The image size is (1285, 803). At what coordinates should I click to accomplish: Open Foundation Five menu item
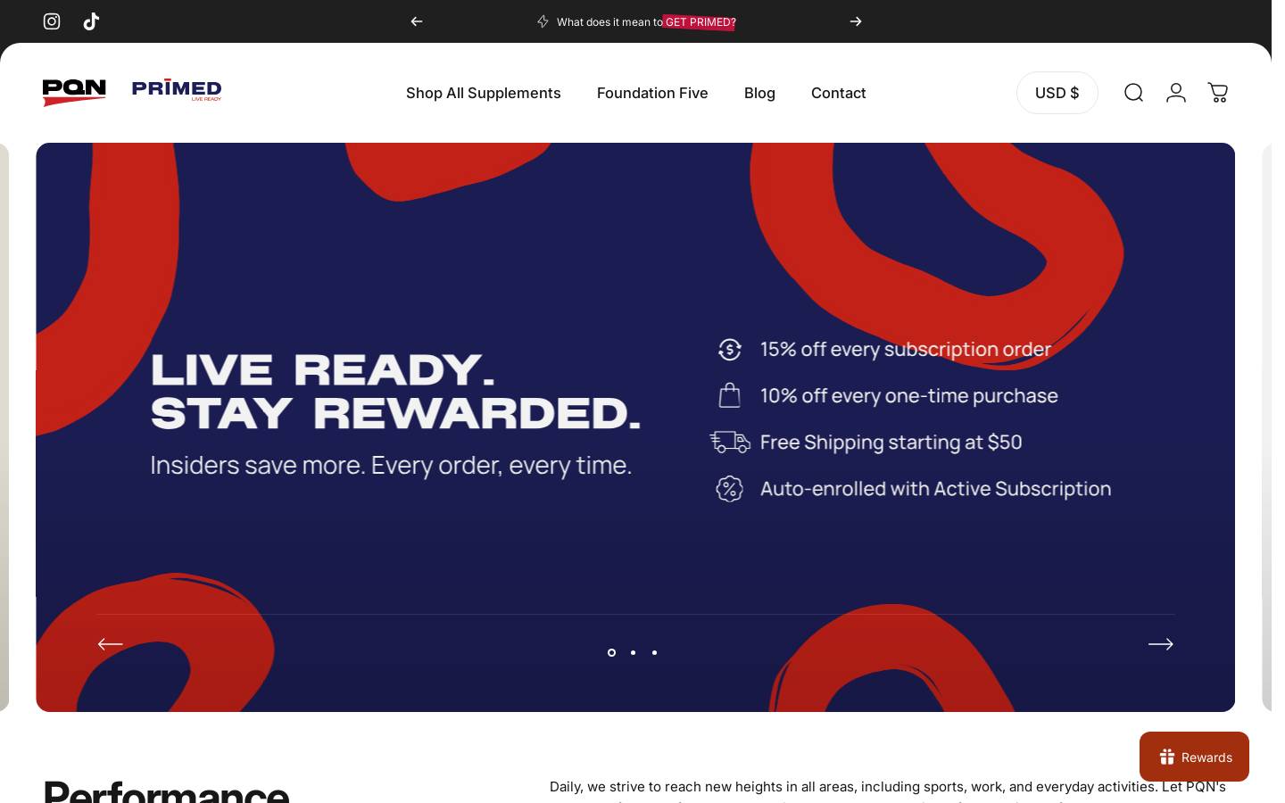click(652, 93)
